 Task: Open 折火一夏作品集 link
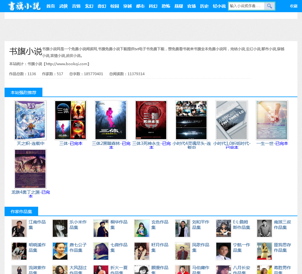(x=119, y=269)
